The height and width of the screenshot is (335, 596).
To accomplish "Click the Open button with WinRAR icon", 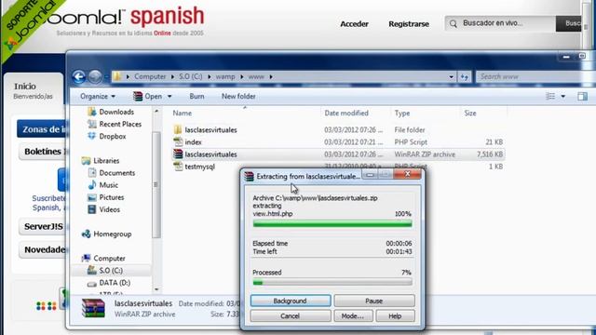I will [x=148, y=97].
